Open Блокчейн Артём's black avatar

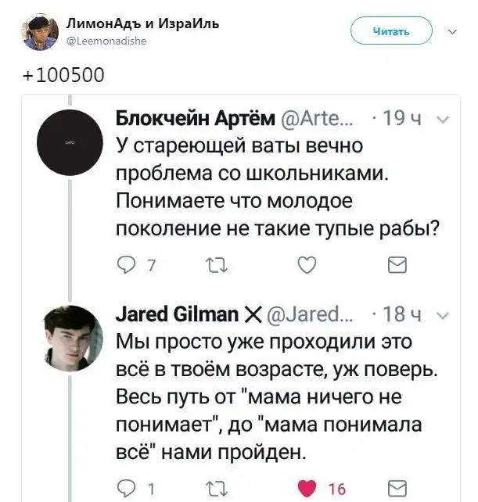point(70,142)
